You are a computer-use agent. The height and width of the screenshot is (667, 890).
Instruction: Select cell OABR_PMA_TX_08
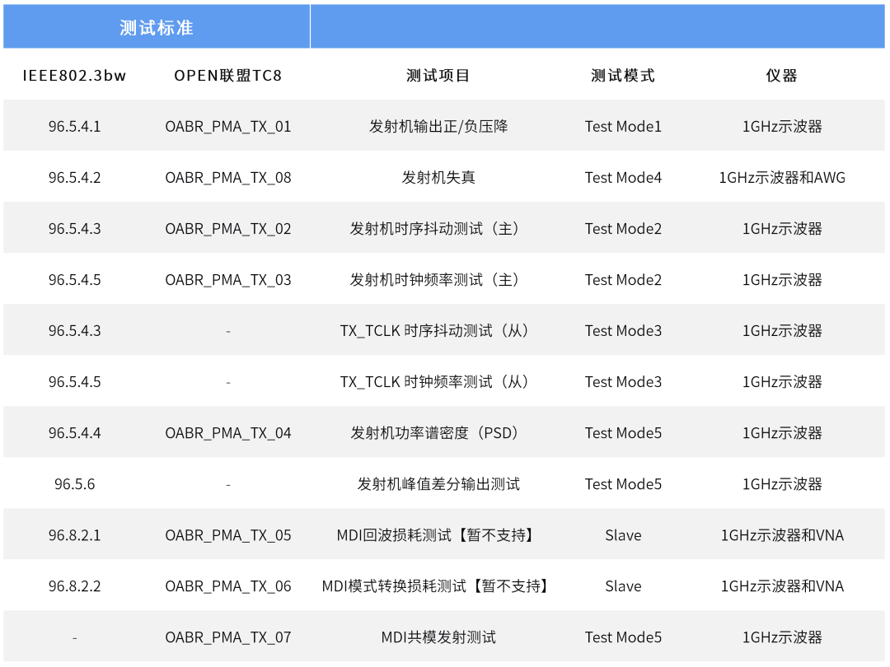pyautogui.click(x=228, y=178)
